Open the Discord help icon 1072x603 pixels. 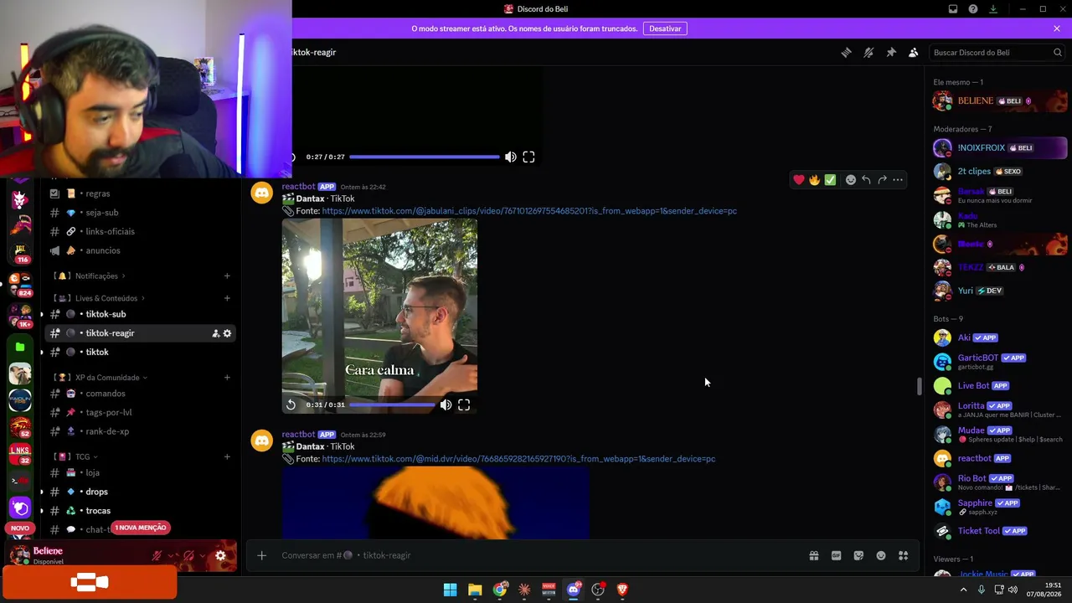click(973, 9)
